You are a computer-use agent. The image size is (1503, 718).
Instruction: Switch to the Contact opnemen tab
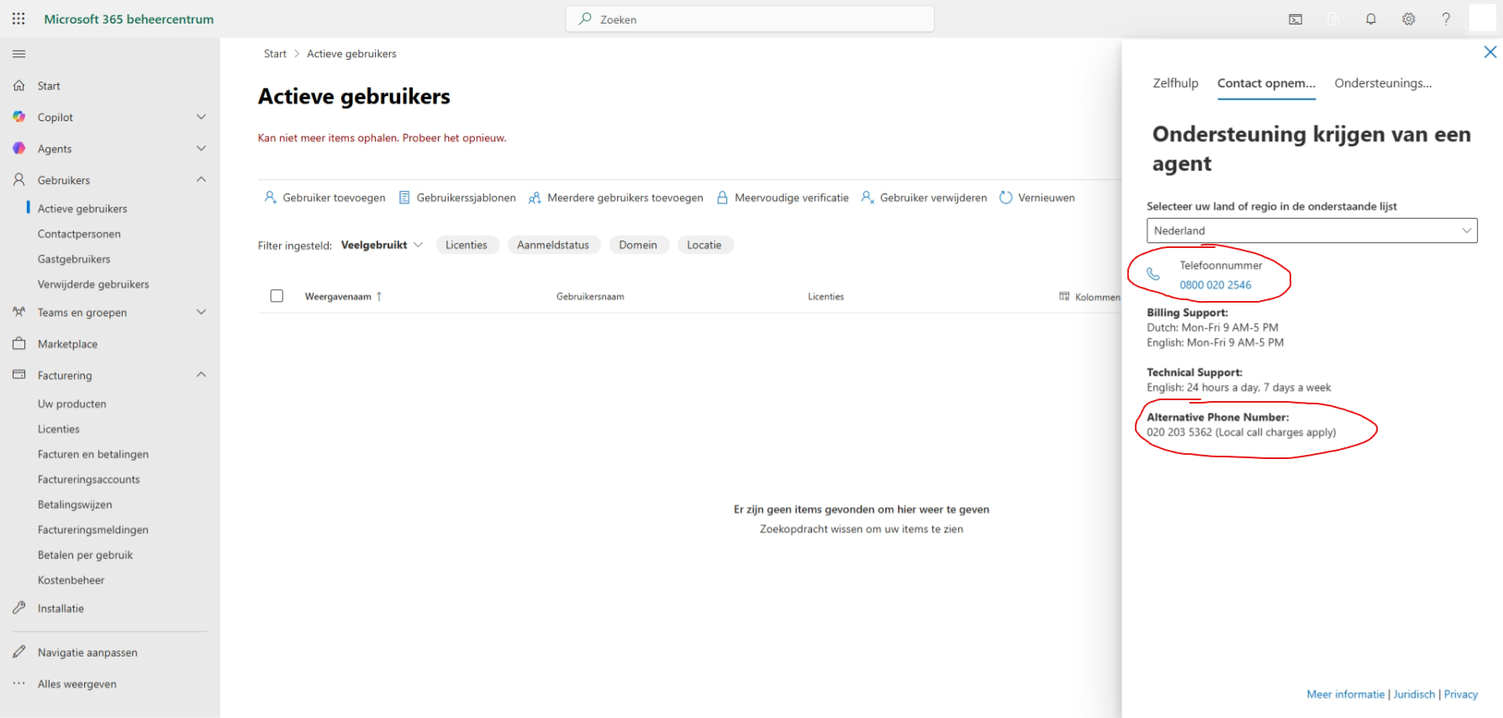point(1266,83)
